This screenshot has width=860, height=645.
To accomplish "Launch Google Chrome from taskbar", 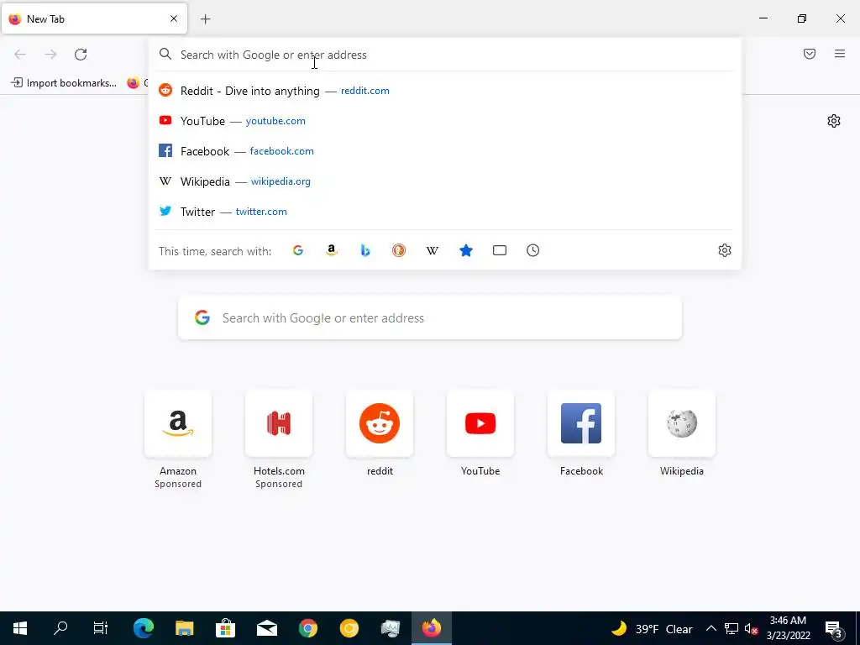I will click(x=307, y=628).
